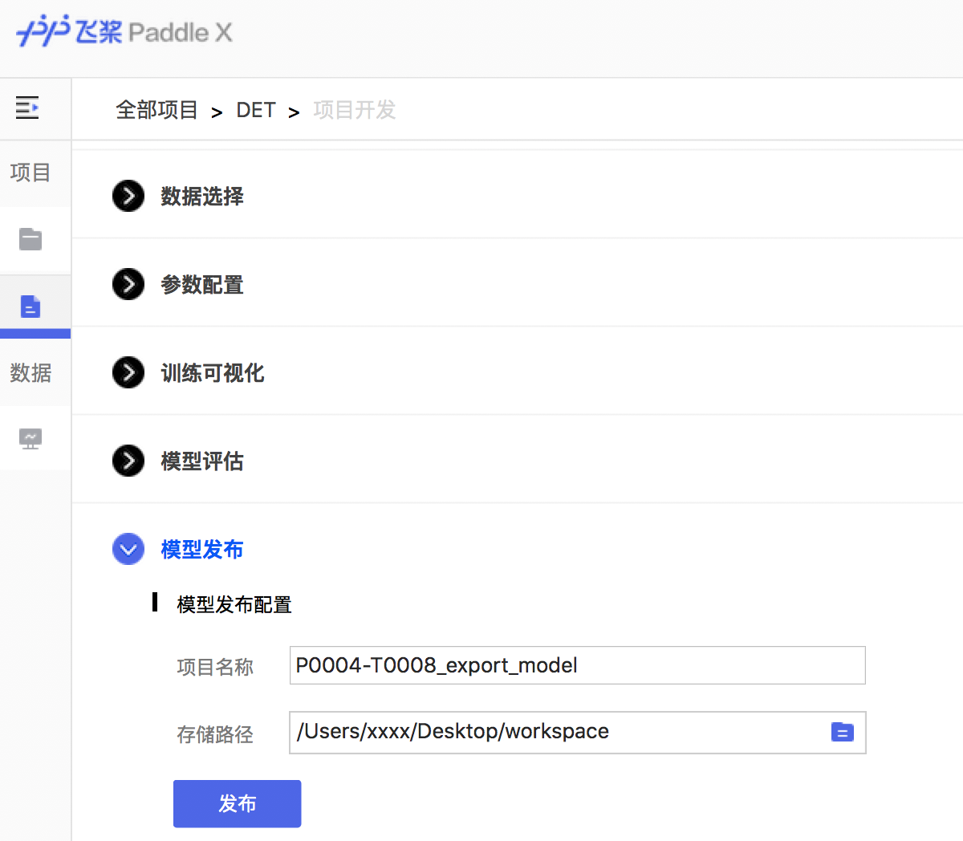Image resolution: width=963 pixels, height=841 pixels.
Task: Click the 项目开发 breadcrumb item
Action: 354,110
